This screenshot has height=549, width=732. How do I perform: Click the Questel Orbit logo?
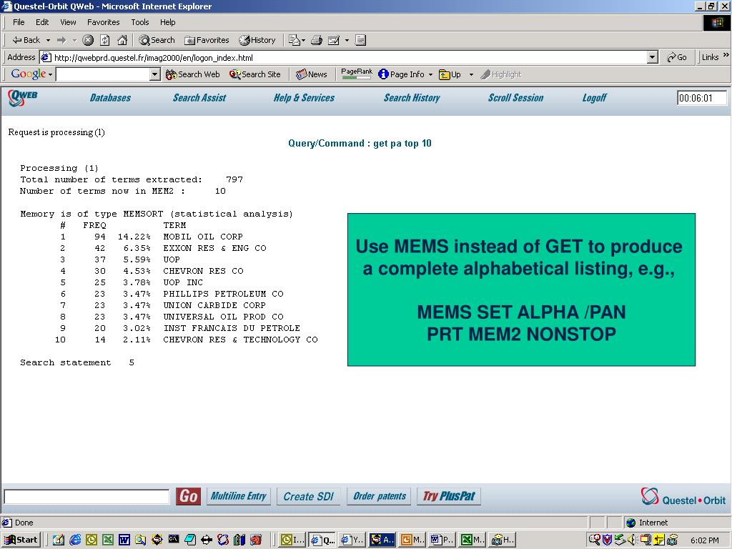point(683,498)
